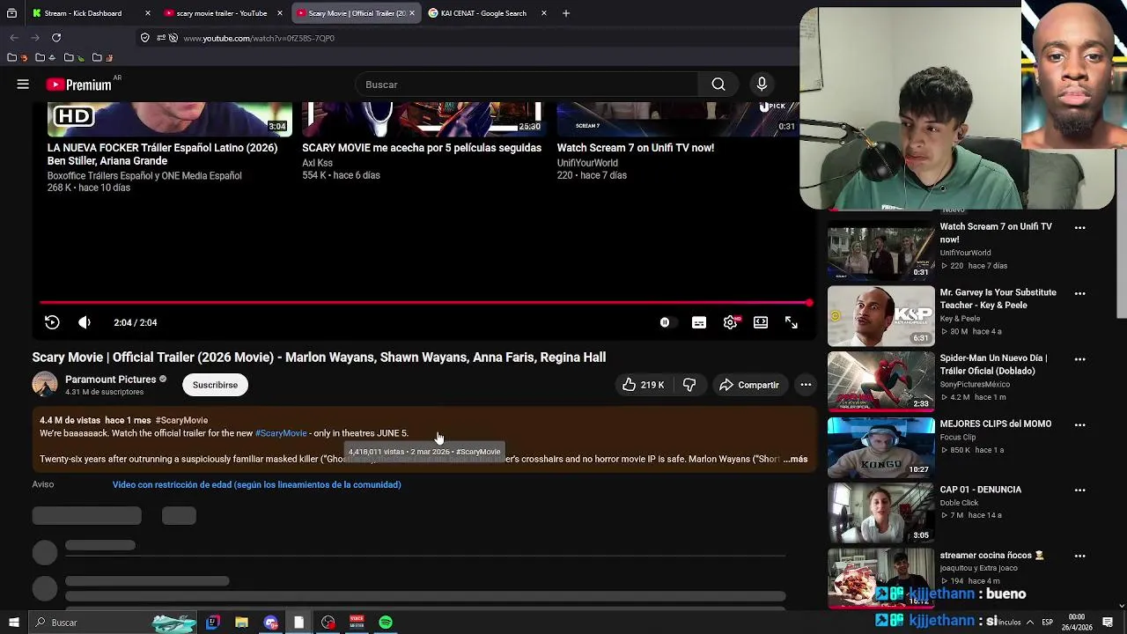Click the search magnifier button

pos(718,85)
